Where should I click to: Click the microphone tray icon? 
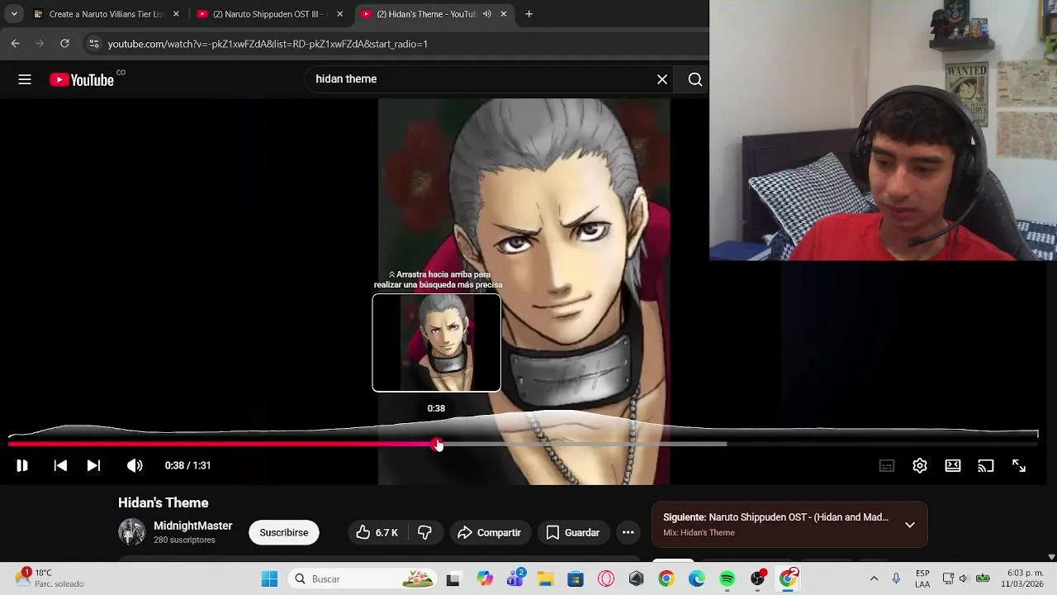(x=896, y=579)
